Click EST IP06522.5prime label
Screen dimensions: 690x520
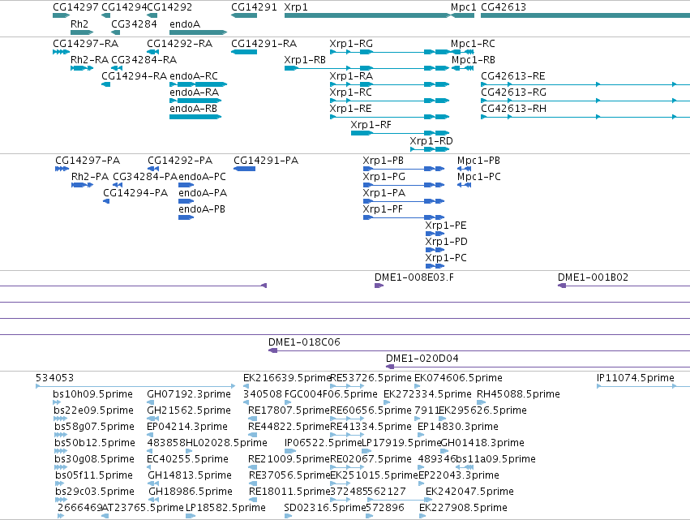coord(323,442)
